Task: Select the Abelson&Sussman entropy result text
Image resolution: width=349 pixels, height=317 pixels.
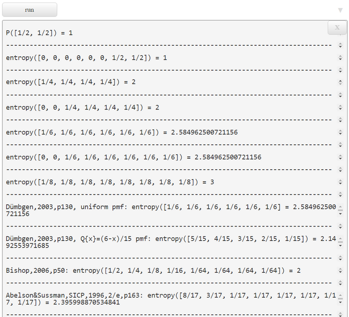Action: point(171,299)
